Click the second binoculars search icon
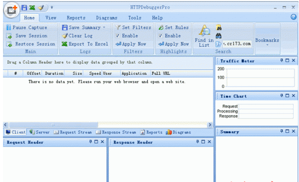Viewport: 299px width, 182px height. [x=219, y=35]
